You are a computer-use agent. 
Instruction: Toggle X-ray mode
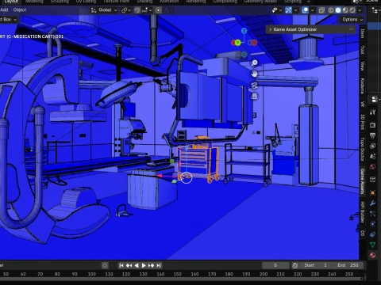tap(321, 10)
